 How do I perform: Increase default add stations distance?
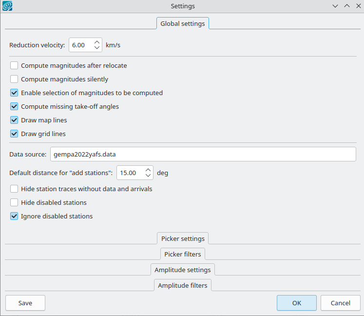[x=148, y=170]
